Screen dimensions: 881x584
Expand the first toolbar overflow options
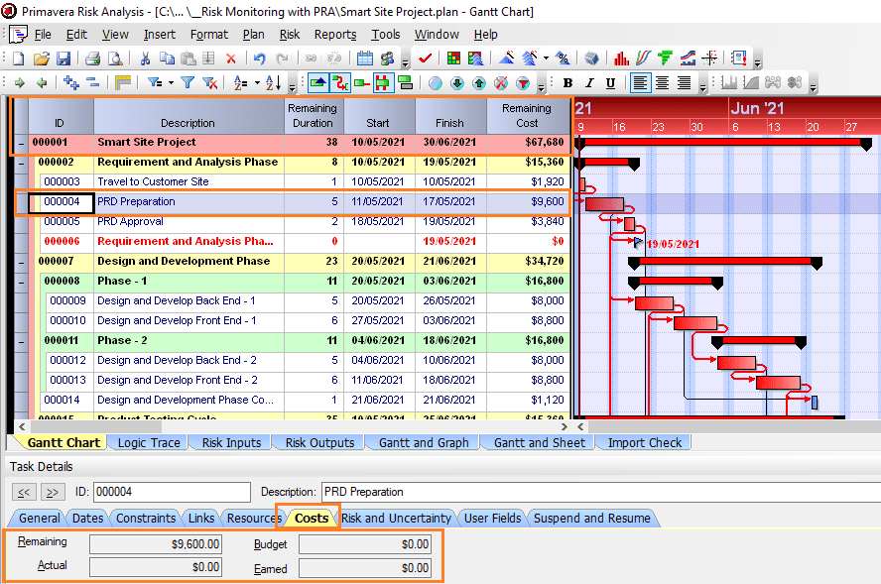(405, 63)
